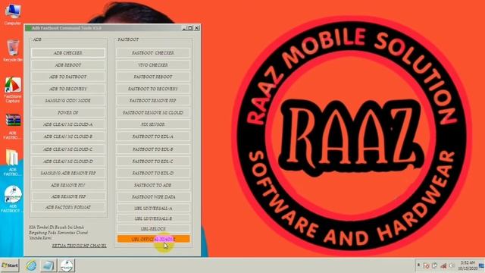The image size is (485, 273).
Task: Open the Recycle Bin desktop icon
Action: point(13,51)
